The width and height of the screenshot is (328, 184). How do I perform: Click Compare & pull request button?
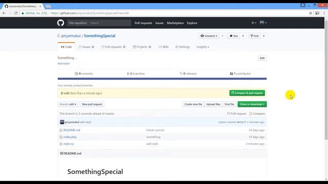tap(247, 93)
